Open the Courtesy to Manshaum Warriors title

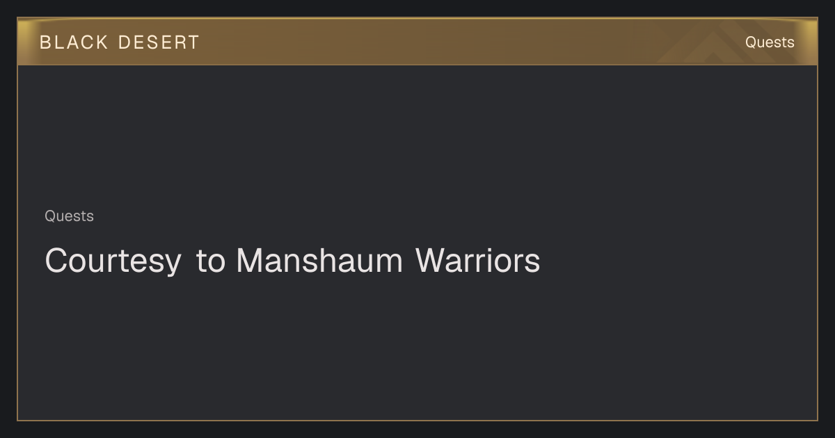(292, 261)
